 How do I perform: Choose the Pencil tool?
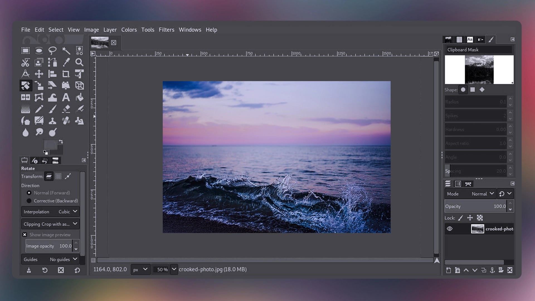pyautogui.click(x=39, y=109)
